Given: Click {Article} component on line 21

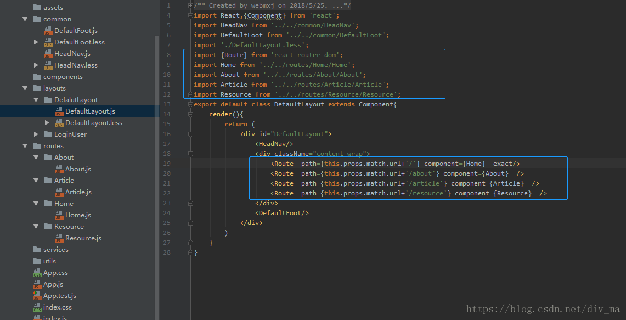Looking at the screenshot, I should pyautogui.click(x=506, y=183).
